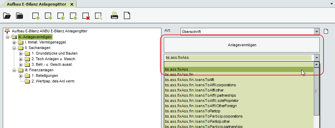Expand the 1. Grundstücke und Bauten node
The width and height of the screenshot is (335, 128).
coord(21,54)
